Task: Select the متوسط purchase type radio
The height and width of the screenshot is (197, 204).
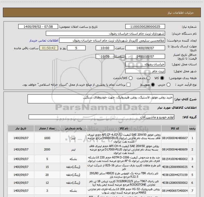Action: tap(153, 85)
